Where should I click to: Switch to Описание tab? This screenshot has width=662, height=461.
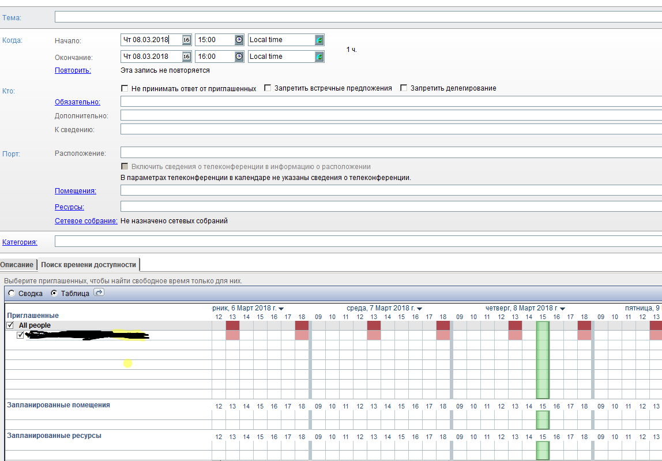coord(18,264)
